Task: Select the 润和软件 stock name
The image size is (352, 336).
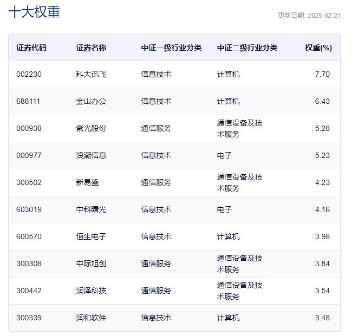Action: pyautogui.click(x=91, y=318)
